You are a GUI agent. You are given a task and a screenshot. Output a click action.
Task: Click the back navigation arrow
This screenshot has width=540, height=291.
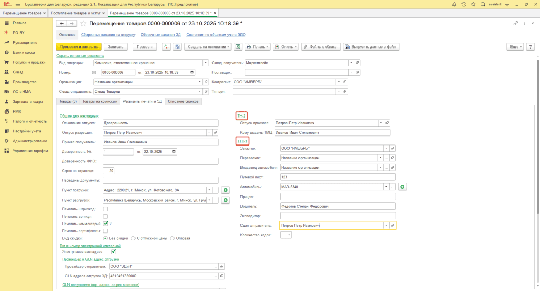pyautogui.click(x=61, y=24)
